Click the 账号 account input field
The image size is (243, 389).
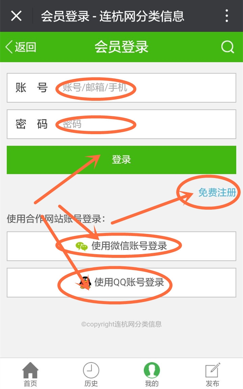(121, 88)
